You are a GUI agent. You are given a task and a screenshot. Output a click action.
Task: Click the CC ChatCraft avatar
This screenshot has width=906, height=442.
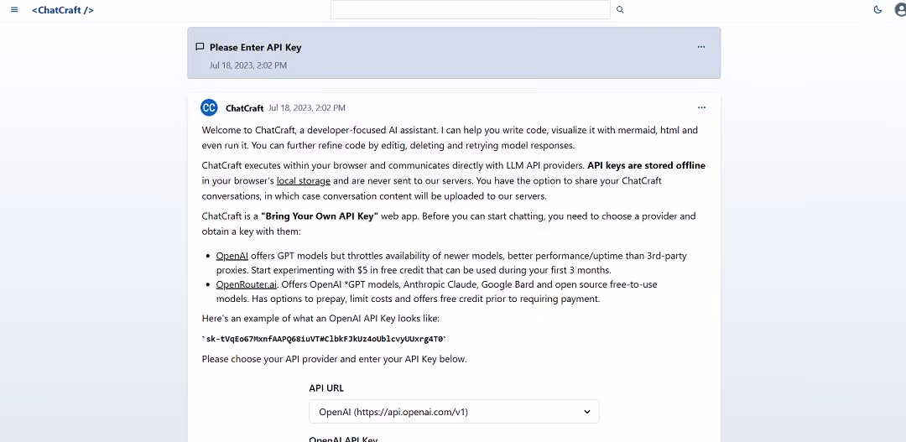click(x=209, y=107)
